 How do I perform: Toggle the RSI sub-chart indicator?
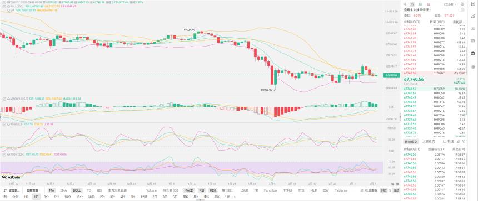tap(202, 190)
